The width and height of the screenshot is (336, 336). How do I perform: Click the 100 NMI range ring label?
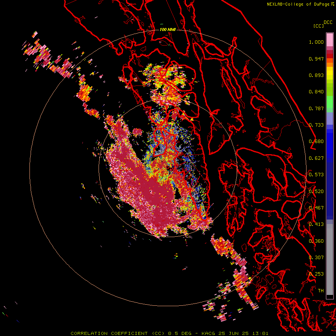pyautogui.click(x=168, y=29)
